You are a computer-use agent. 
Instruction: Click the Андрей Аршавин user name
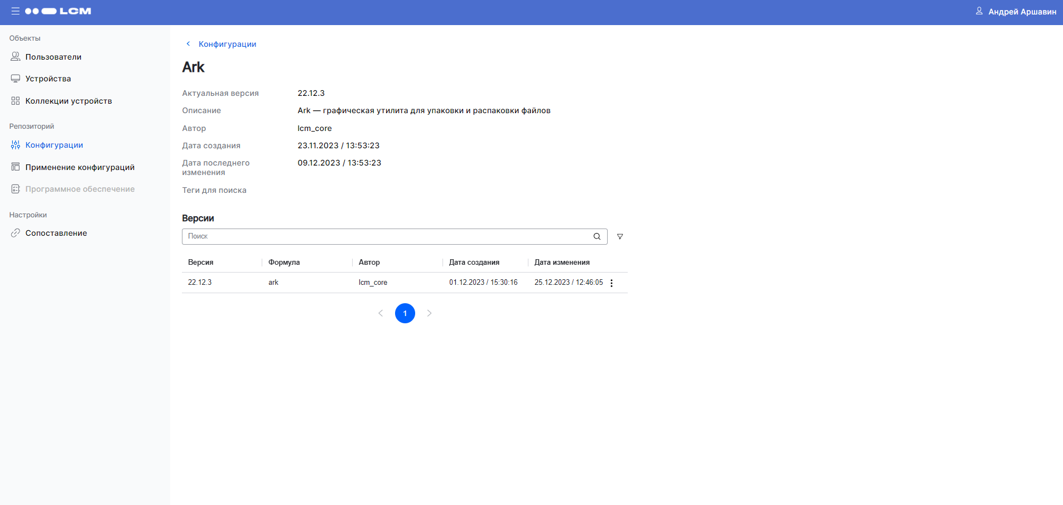click(x=1022, y=12)
